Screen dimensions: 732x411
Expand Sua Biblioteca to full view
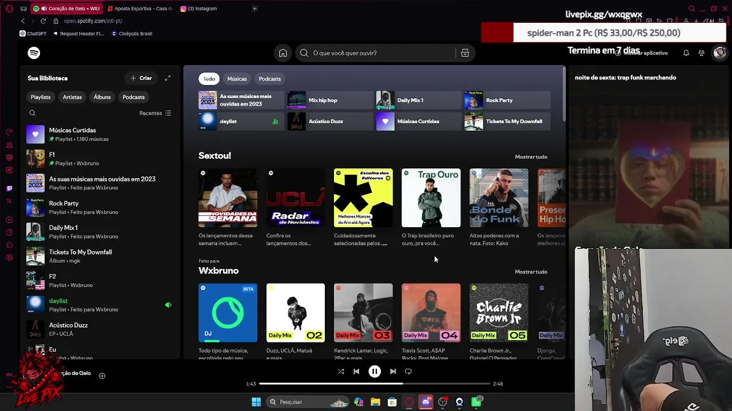[x=168, y=78]
